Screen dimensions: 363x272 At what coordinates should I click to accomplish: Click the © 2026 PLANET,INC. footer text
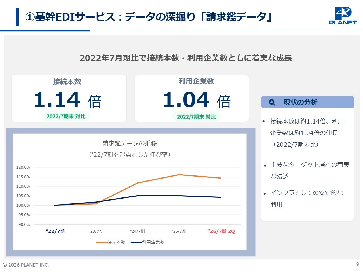tap(26, 265)
